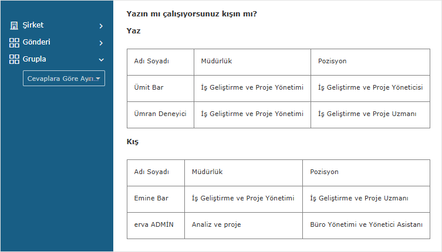Image resolution: width=442 pixels, height=252 pixels.
Task: Open the Gönderi sidebar menu
Action: coord(36,43)
